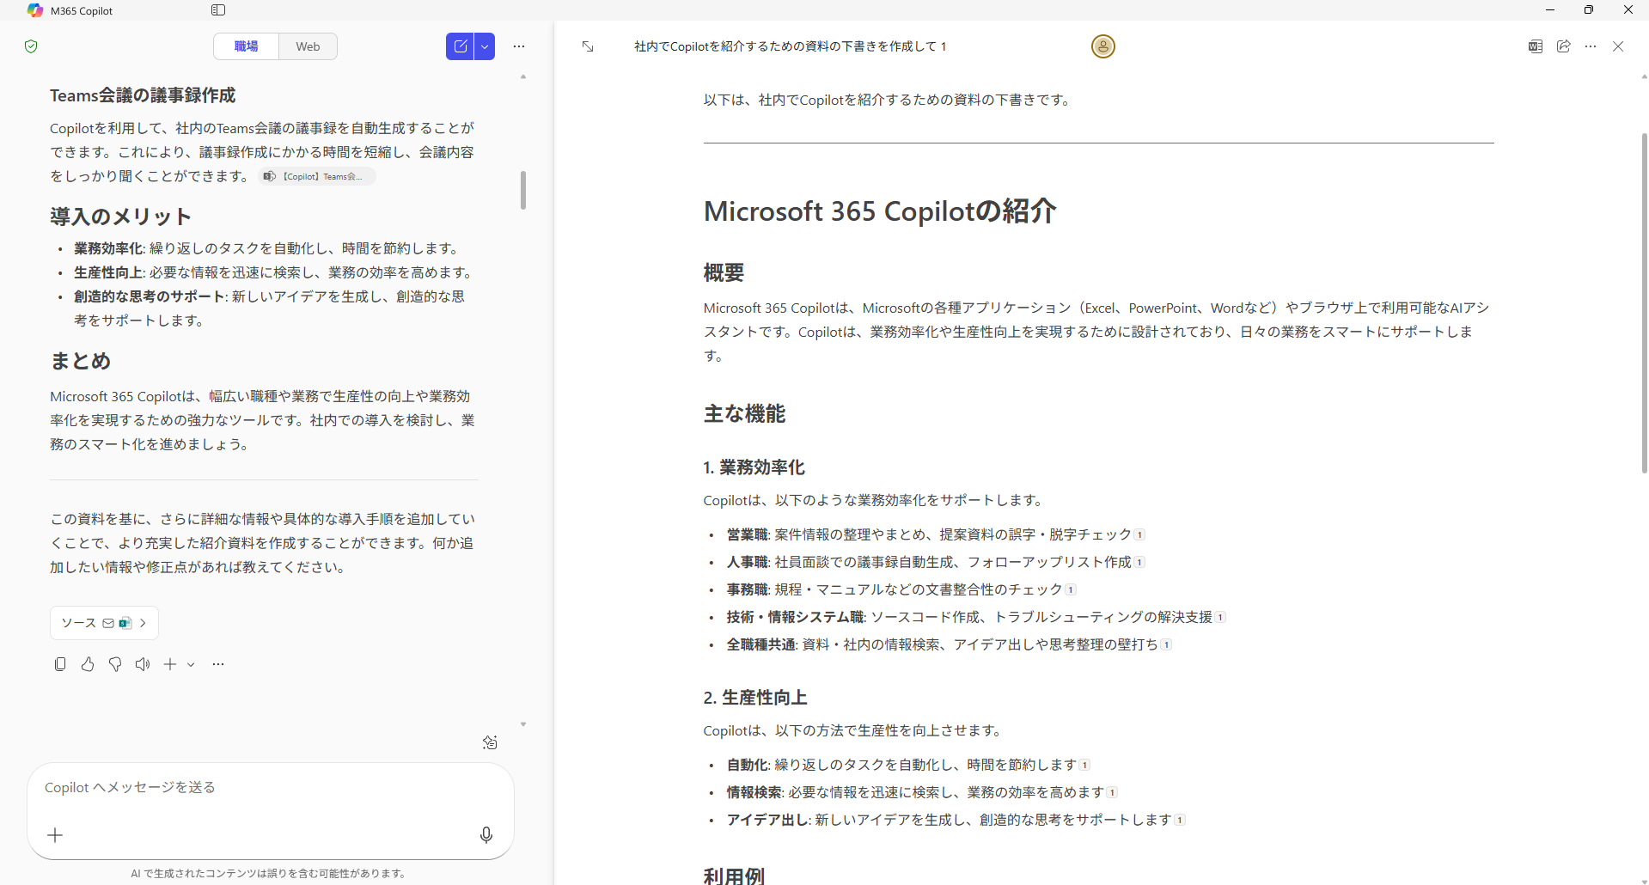Image resolution: width=1649 pixels, height=885 pixels.
Task: Share the document page
Action: [x=1564, y=46]
